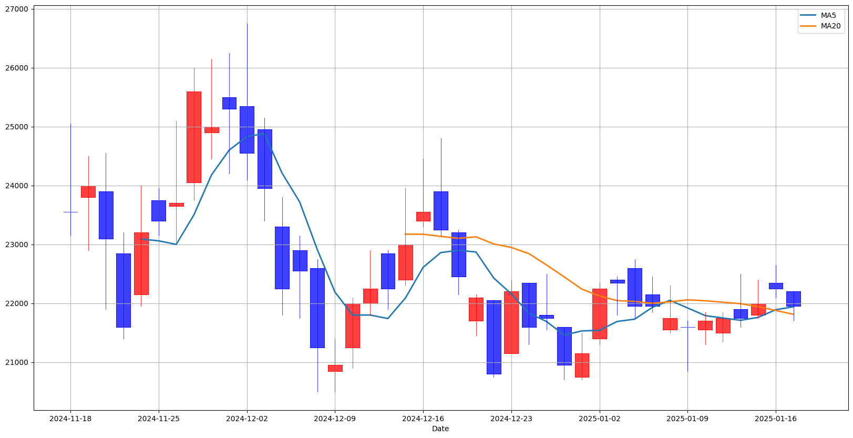Select the tall red candlestick on 2024-12-23
Image resolution: width=853 pixels, height=438 pixels.
[x=511, y=322]
